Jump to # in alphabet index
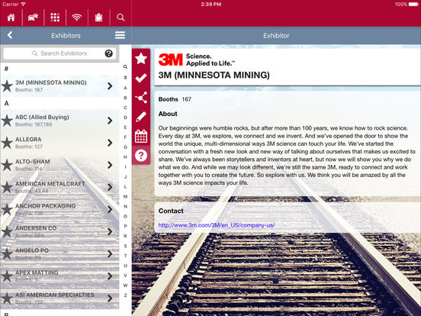The width and height of the screenshot is (421, 316). click(125, 78)
